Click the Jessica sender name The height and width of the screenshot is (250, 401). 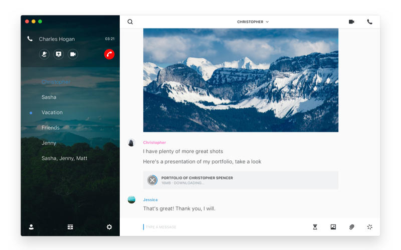150,200
